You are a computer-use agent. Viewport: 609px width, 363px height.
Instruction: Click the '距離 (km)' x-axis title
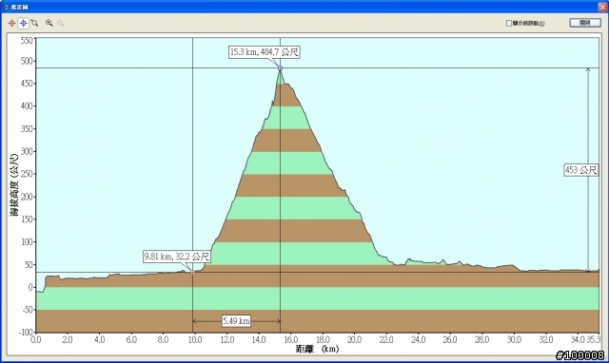click(317, 349)
